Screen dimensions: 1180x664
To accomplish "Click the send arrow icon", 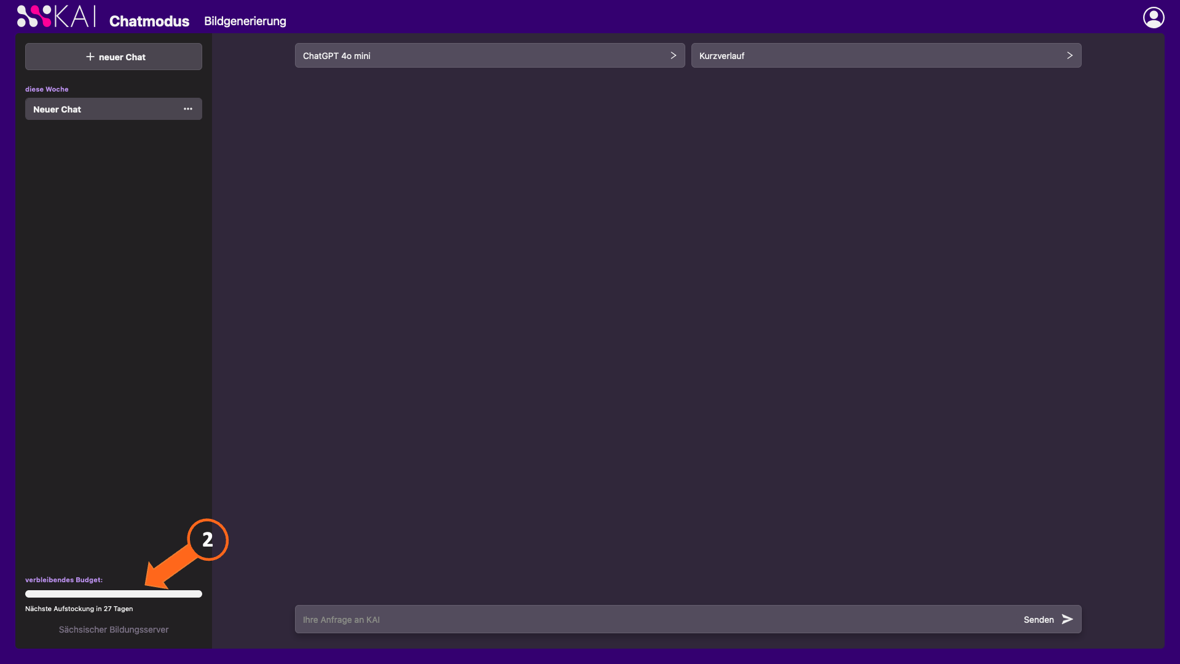I will 1068,619.
